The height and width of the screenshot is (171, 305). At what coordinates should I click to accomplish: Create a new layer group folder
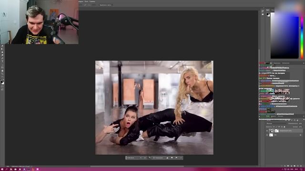[295, 166]
